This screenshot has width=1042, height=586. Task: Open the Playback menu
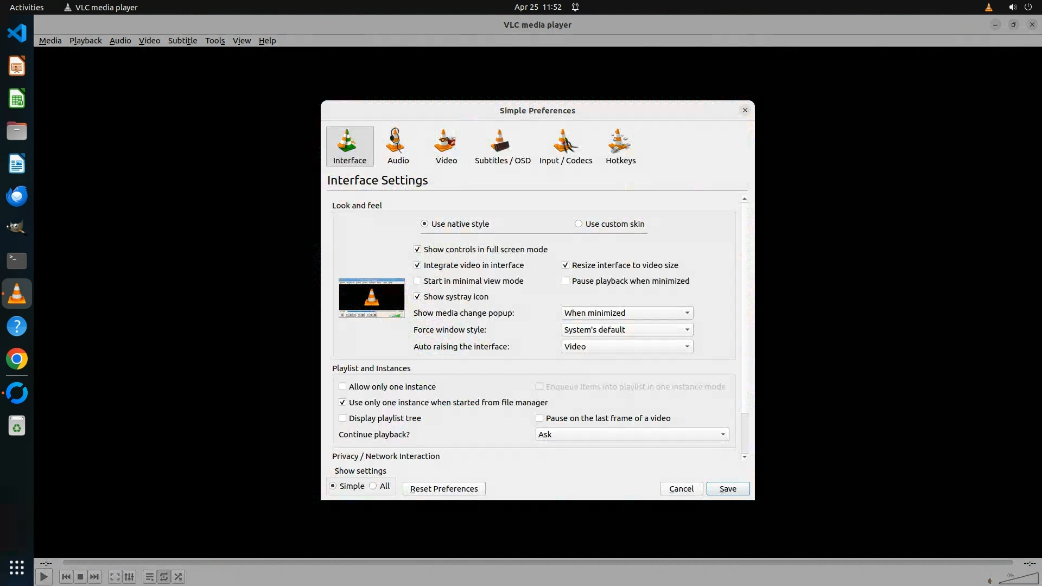point(85,41)
